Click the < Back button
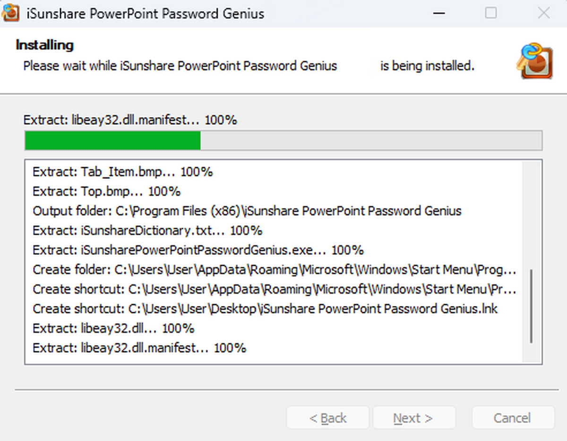 tap(328, 418)
